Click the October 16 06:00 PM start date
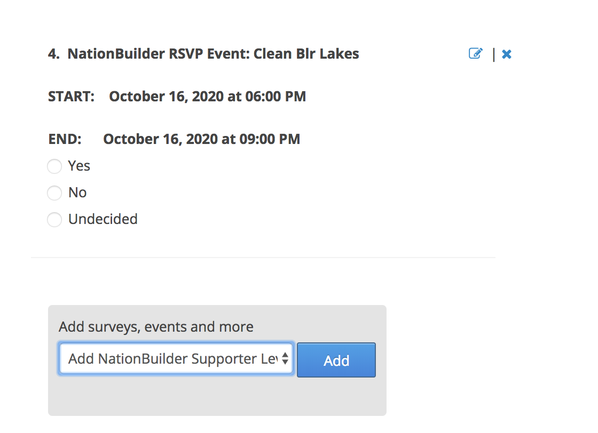Viewport: 598px width, 433px height. [x=208, y=97]
